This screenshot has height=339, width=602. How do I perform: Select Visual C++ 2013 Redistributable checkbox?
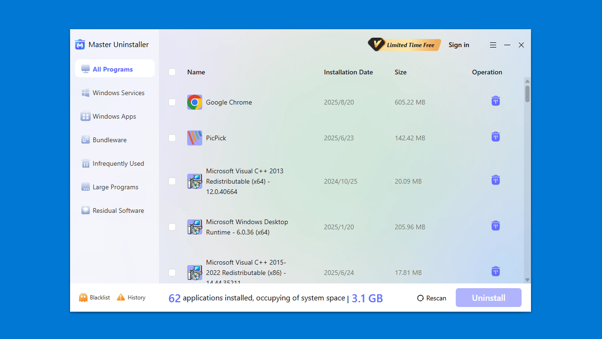tap(172, 181)
